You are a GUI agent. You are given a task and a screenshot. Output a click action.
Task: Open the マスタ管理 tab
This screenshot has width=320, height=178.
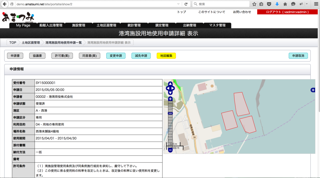[x=217, y=25]
